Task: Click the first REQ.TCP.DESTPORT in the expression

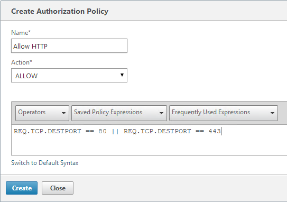Action: [x=48, y=131]
